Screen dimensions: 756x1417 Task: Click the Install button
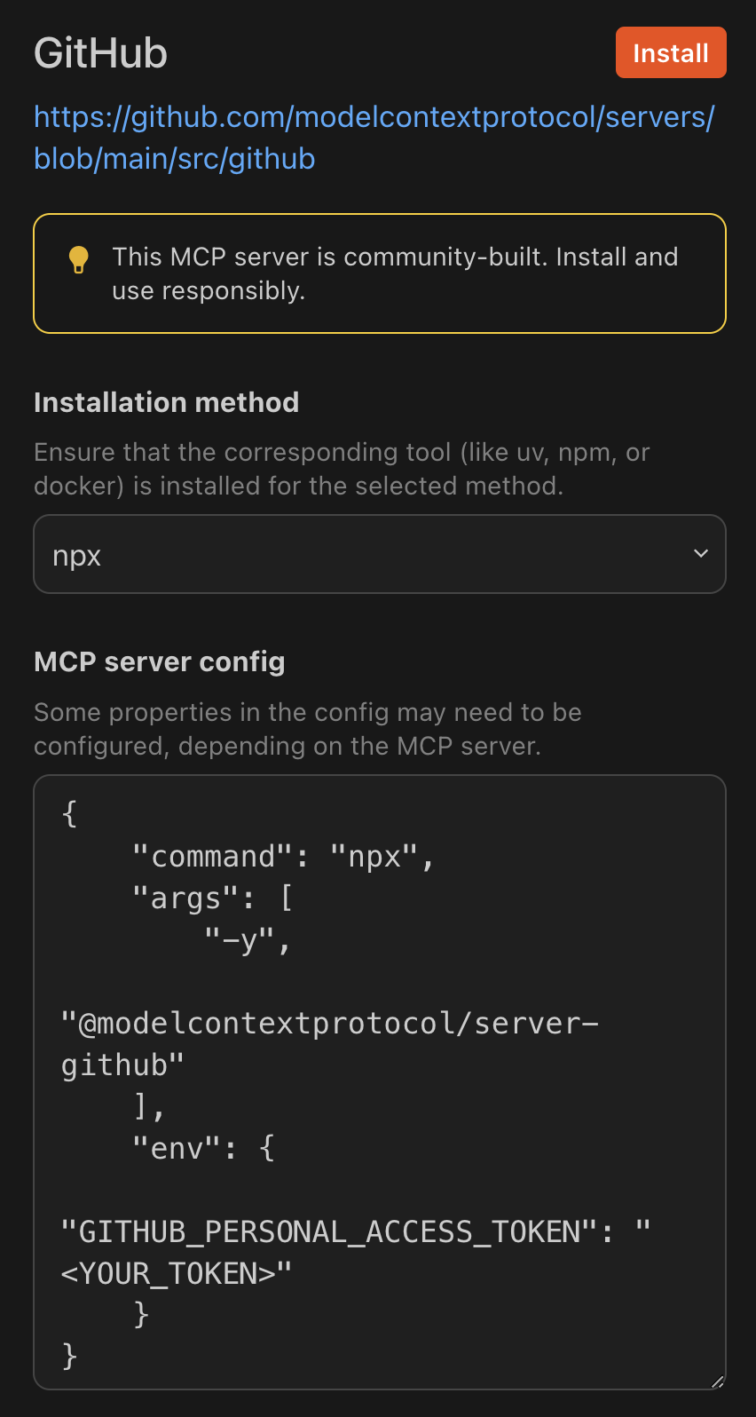[671, 52]
